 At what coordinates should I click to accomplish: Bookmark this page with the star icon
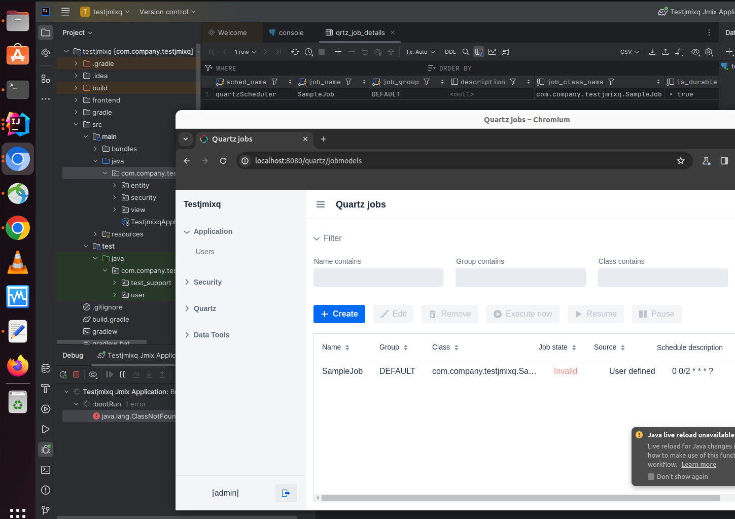[681, 161]
